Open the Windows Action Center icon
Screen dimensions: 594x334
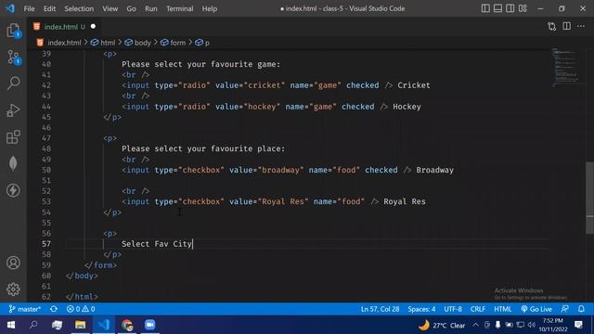pyautogui.click(x=578, y=325)
